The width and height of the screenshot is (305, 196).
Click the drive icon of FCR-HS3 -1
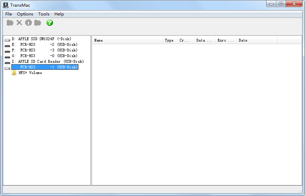pos(7,68)
